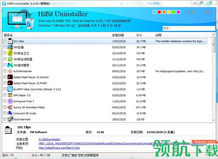Open the HKEY_LOCAL_MACHINE registry key link
This screenshot has height=159, width=218.
(x=123, y=143)
